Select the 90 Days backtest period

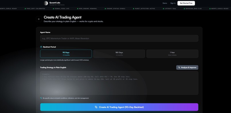[66, 54]
